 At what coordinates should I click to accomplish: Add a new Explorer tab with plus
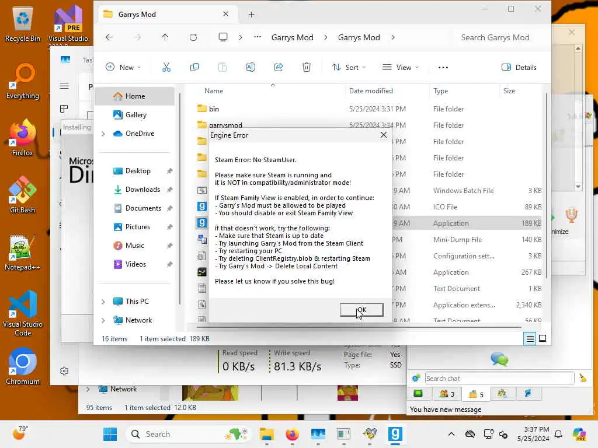[251, 15]
